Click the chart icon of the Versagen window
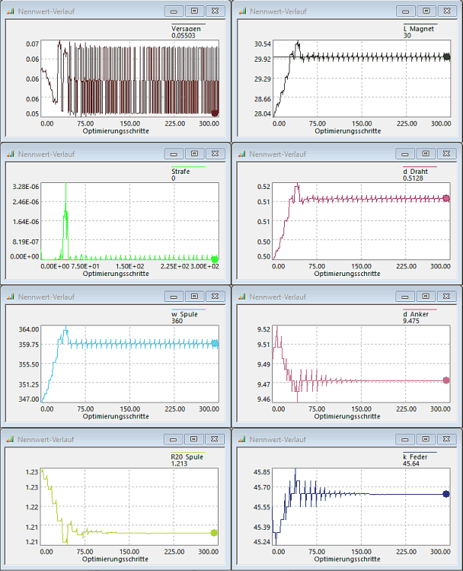The image size is (463, 571). click(x=11, y=11)
